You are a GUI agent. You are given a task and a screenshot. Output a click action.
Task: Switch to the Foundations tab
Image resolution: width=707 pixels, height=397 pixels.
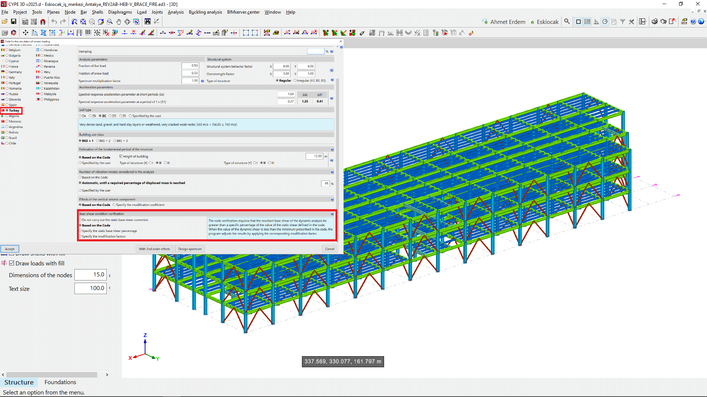pos(60,382)
